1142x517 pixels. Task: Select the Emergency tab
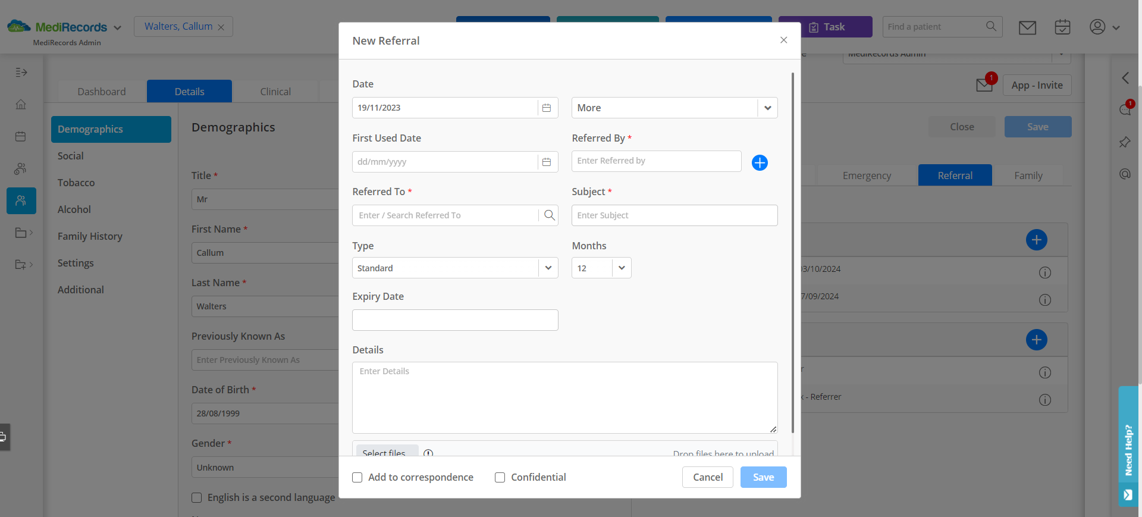tap(867, 176)
